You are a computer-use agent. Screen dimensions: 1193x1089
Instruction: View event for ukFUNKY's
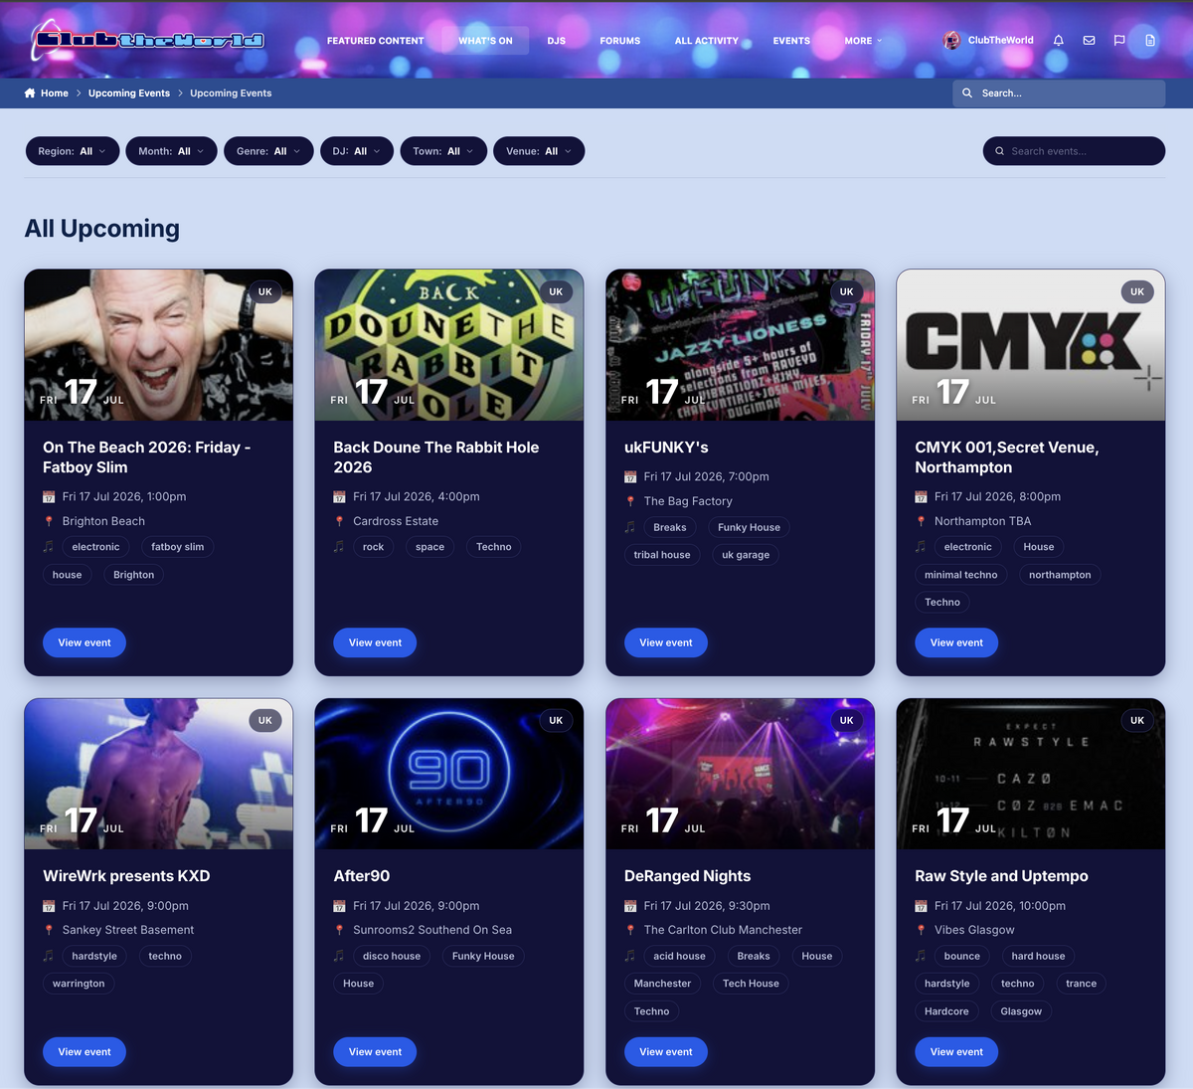666,642
